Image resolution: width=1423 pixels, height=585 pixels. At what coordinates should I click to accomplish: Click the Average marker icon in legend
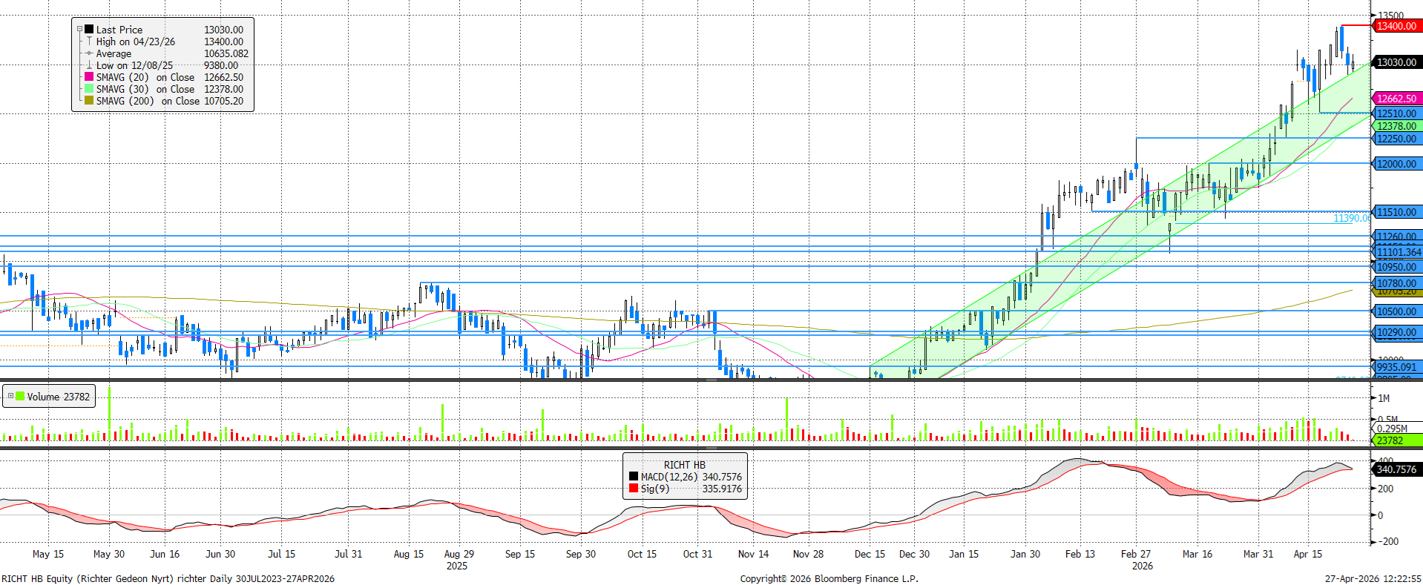tap(89, 53)
